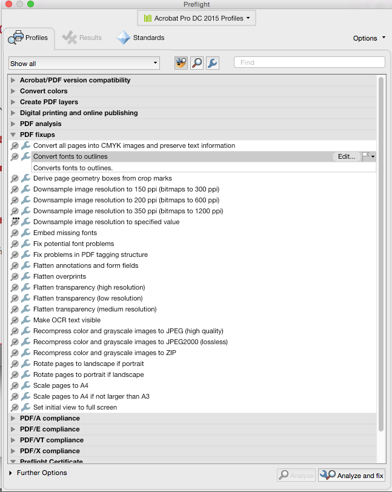Select the profiles filter icon in toolbar
Image resolution: width=392 pixels, height=492 pixels.
point(181,63)
